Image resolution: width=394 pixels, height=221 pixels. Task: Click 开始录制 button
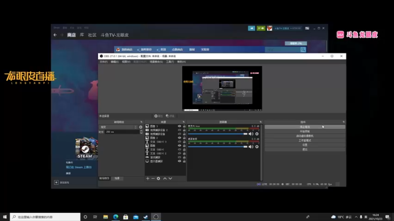click(x=305, y=131)
